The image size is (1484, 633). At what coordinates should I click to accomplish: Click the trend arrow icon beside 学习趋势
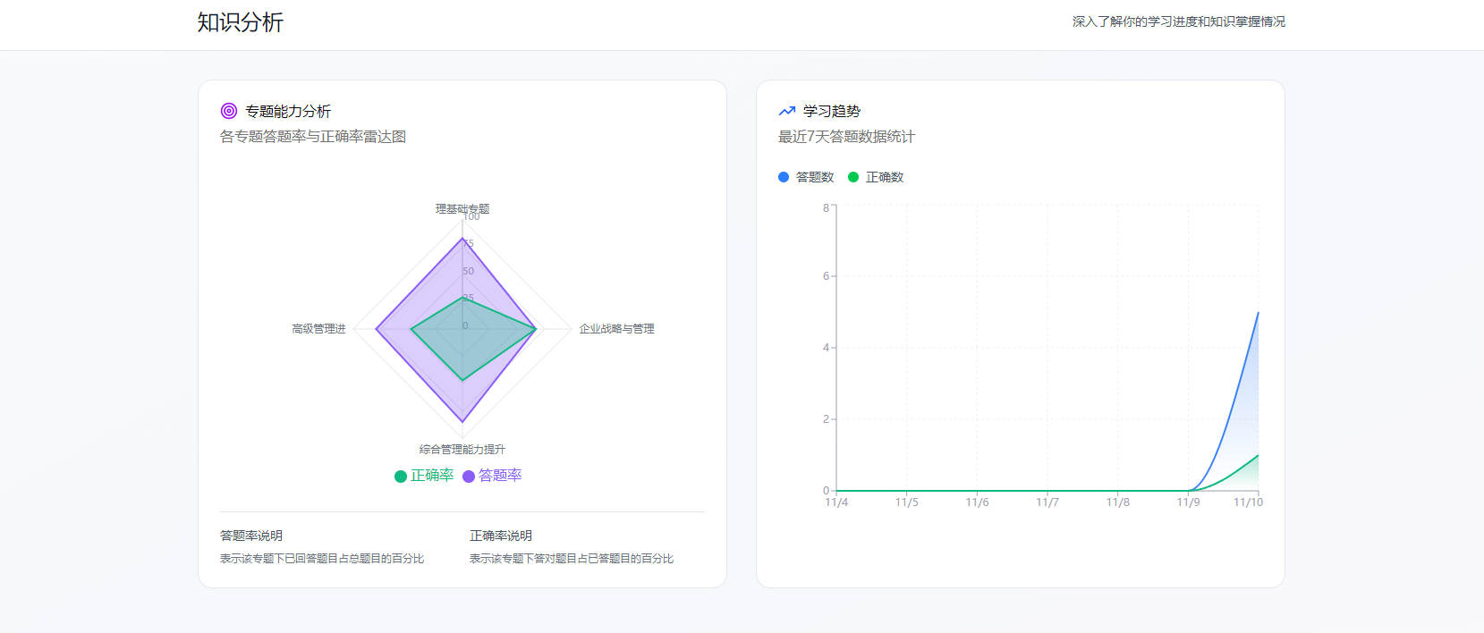pyautogui.click(x=787, y=111)
